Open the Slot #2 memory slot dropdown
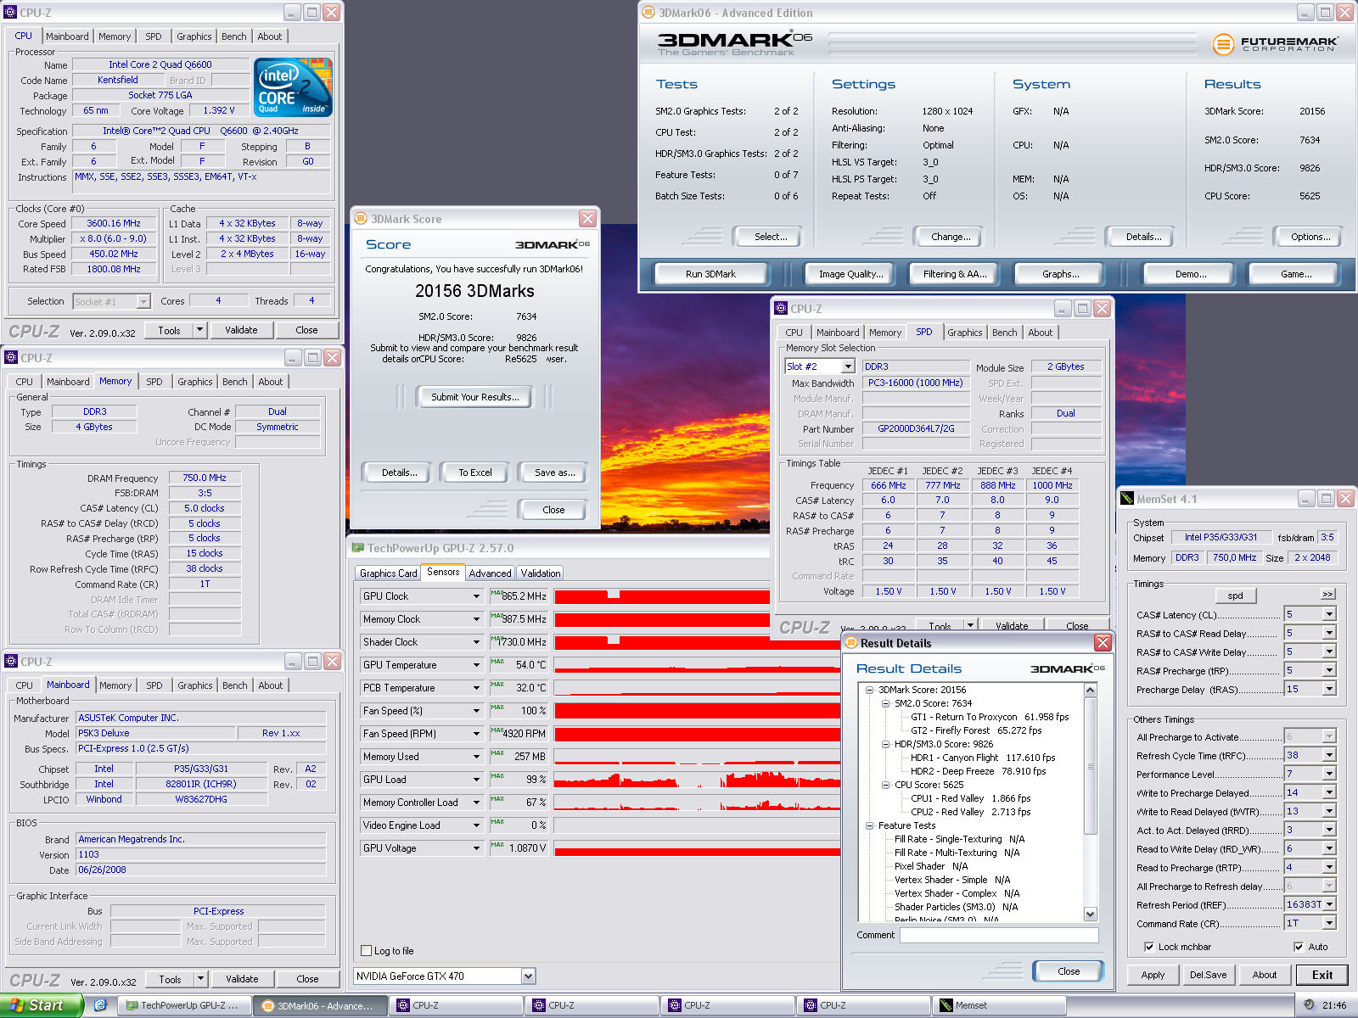 [847, 366]
